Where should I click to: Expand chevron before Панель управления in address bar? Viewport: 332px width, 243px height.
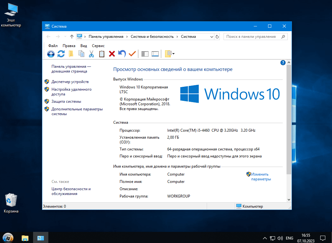[85, 37]
